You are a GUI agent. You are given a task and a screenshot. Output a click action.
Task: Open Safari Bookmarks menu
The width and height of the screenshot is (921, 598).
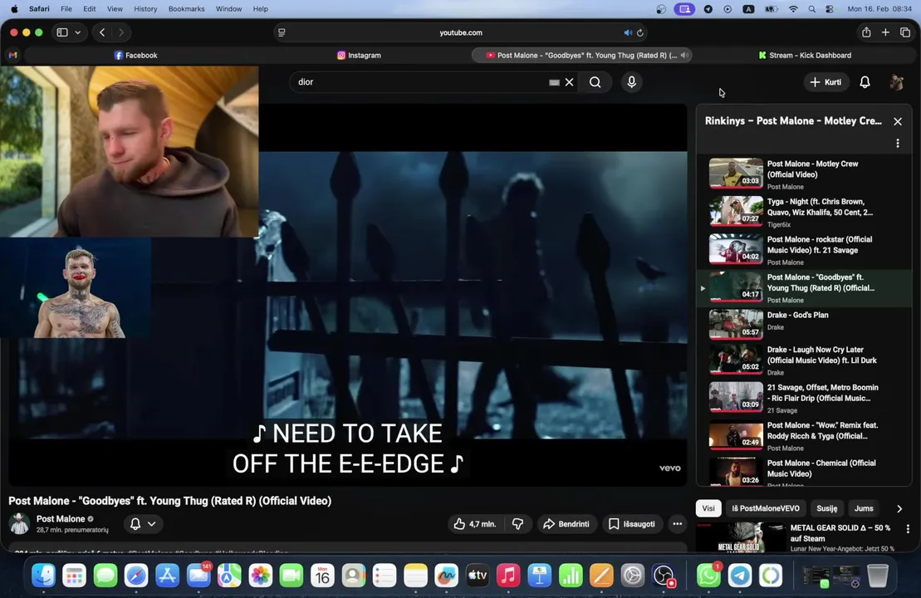click(x=186, y=9)
